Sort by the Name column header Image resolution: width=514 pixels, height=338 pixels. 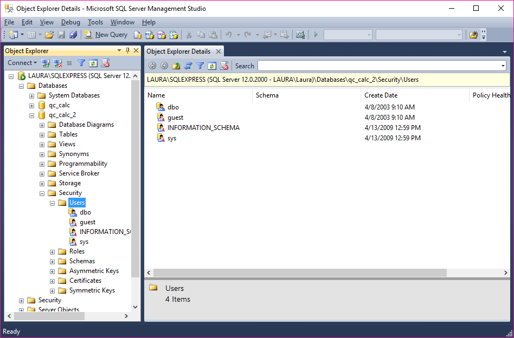[198, 95]
